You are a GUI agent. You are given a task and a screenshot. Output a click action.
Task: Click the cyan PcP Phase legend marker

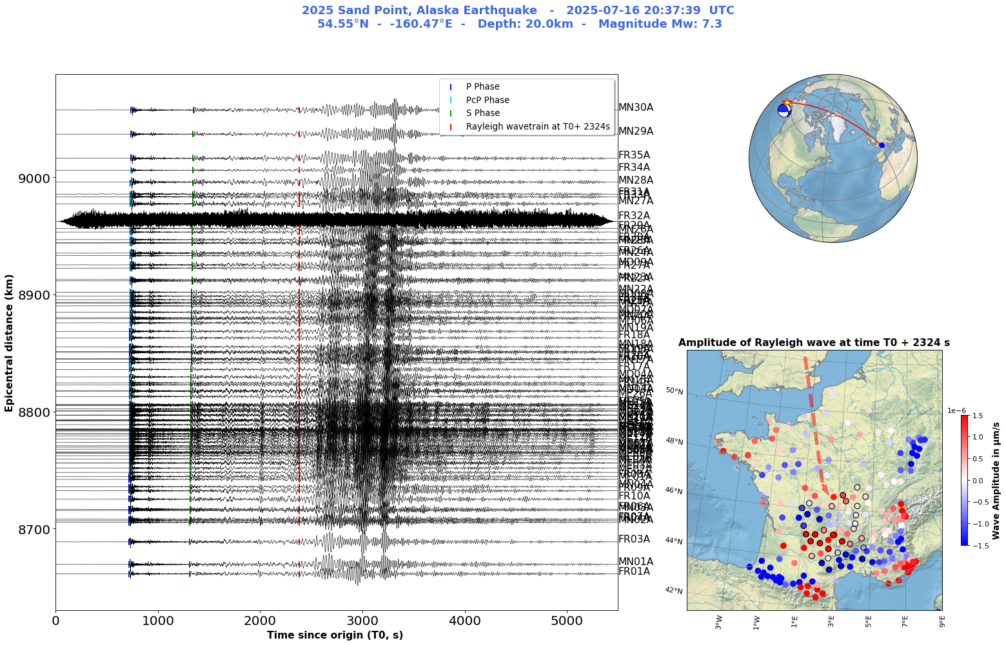451,100
